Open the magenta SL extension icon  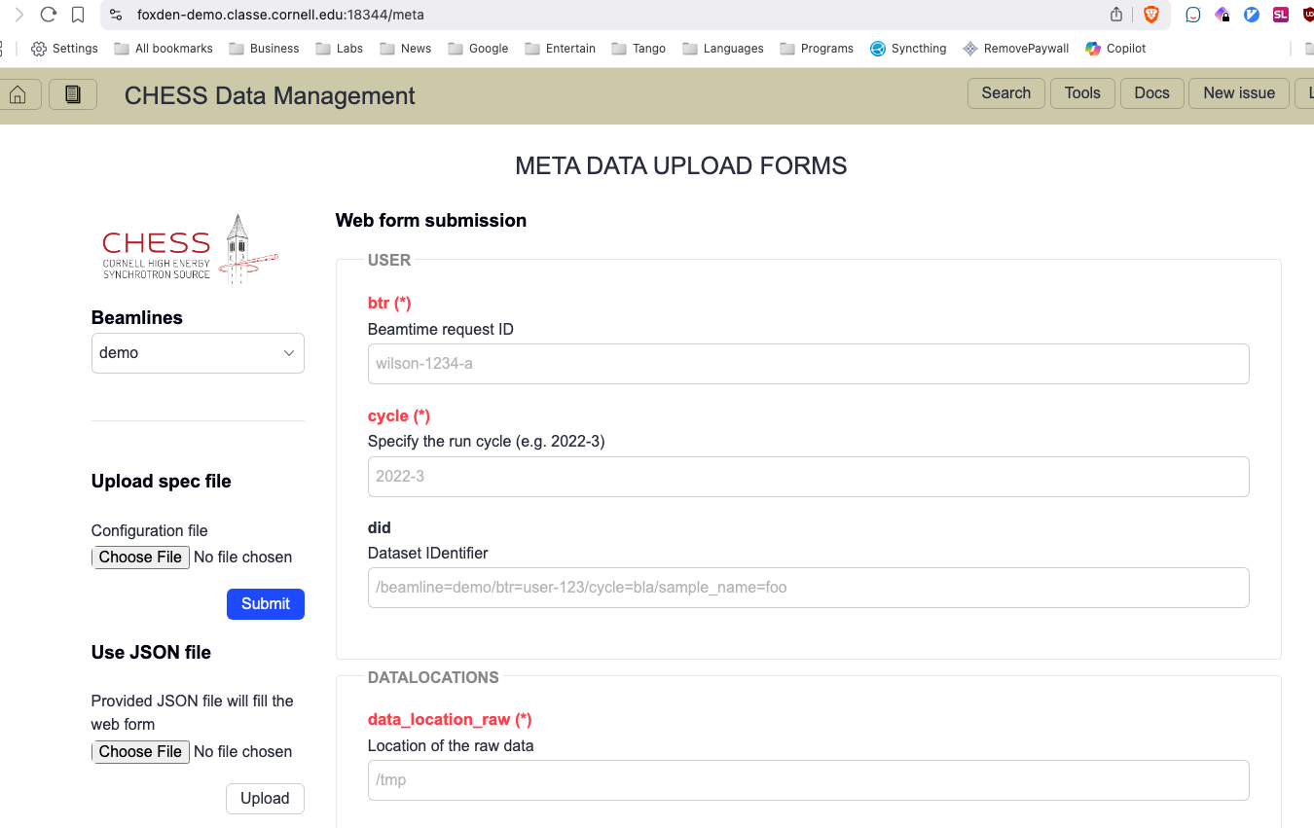[1281, 15]
